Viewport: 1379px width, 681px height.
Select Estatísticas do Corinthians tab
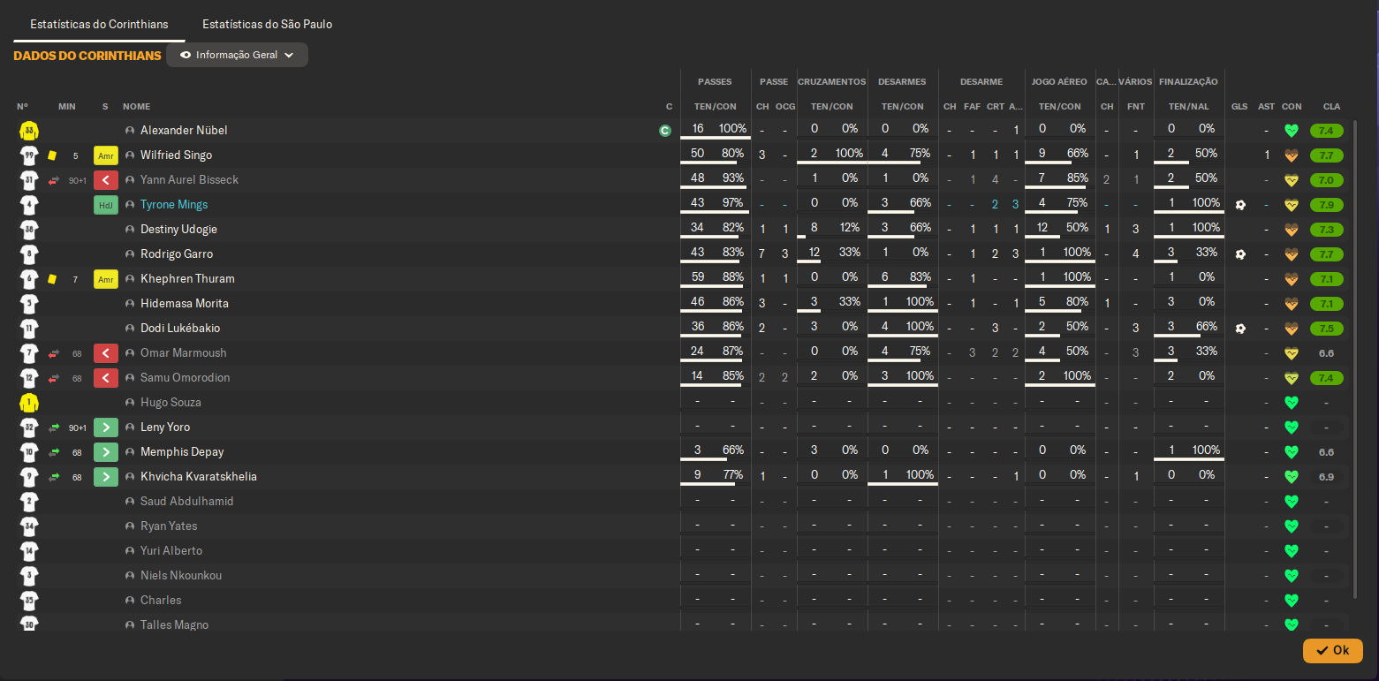(x=99, y=24)
